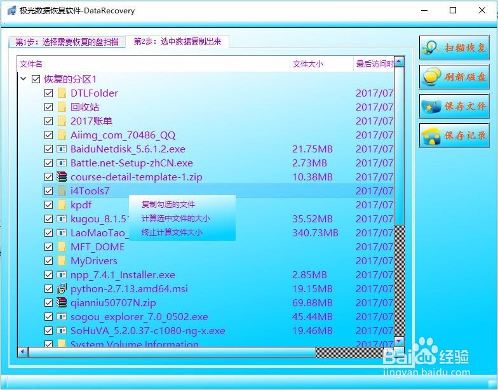This screenshot has width=498, height=390.
Task: Select the qianniu50707N.zip file name
Action: tap(113, 303)
